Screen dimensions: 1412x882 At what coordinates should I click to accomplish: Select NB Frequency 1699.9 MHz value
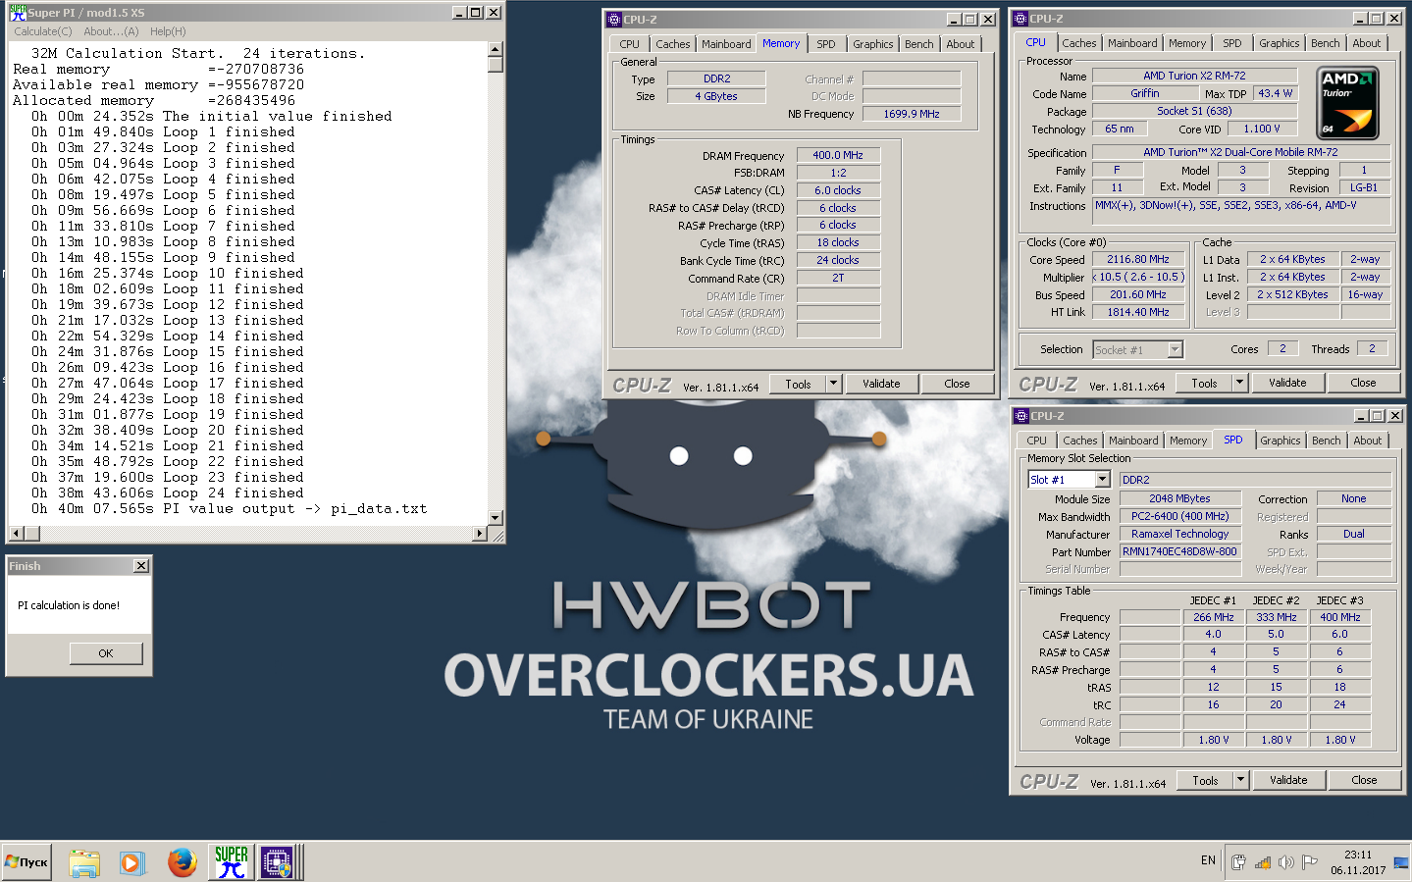click(x=912, y=114)
